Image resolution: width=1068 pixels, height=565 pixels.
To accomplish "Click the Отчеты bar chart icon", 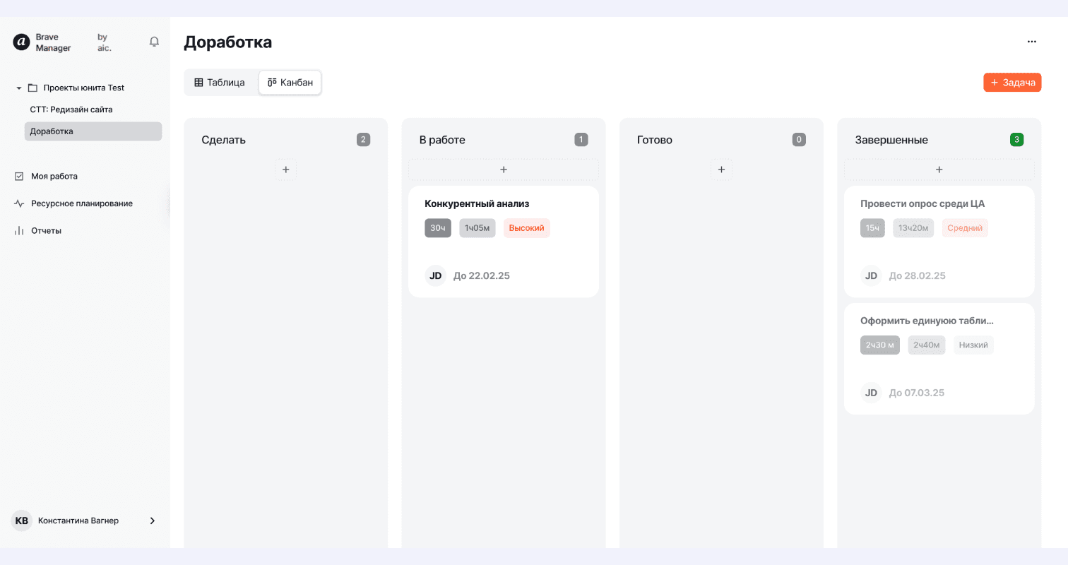I will [x=19, y=230].
